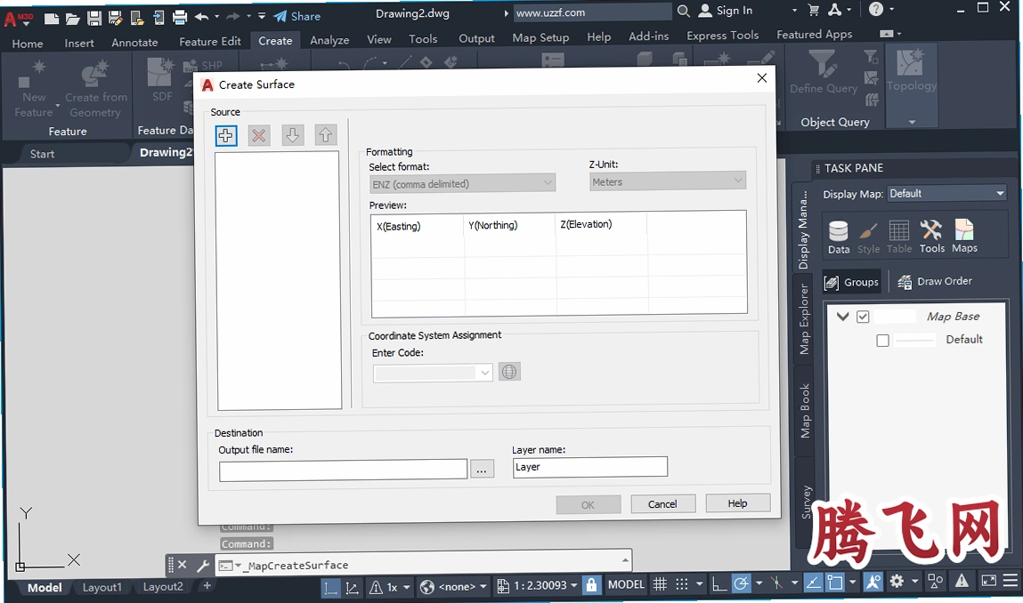Viewport: 1023px width, 603px height.
Task: Click the Output file name input field
Action: click(x=343, y=470)
